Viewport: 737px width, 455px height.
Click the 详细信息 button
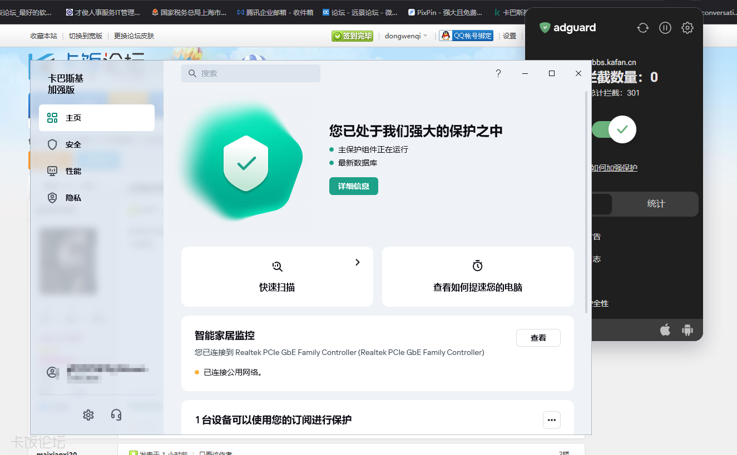point(353,186)
